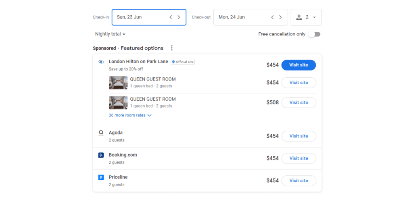Open the Nightly total dropdown
This screenshot has height=197, width=413.
[110, 34]
